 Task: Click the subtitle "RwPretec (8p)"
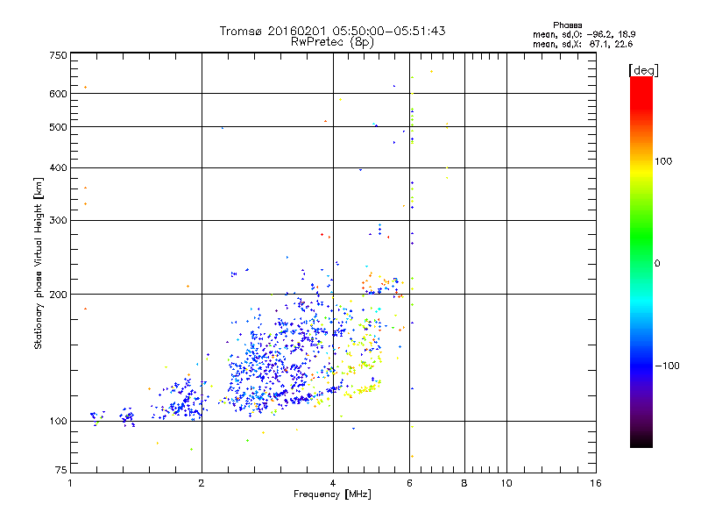coord(332,42)
